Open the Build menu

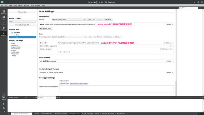(15, 5)
